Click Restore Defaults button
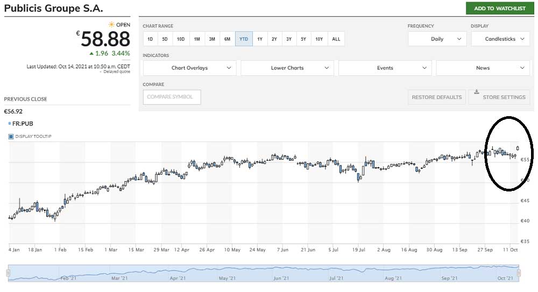 pos(437,97)
